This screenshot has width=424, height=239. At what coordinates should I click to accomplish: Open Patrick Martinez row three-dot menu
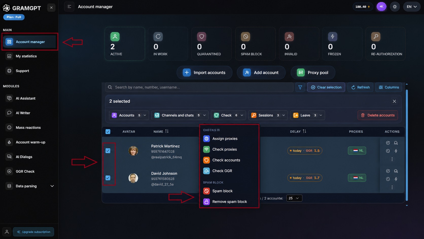392,159
